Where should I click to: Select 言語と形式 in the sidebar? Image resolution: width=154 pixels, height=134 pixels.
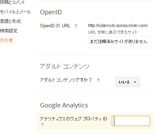coord(11,21)
